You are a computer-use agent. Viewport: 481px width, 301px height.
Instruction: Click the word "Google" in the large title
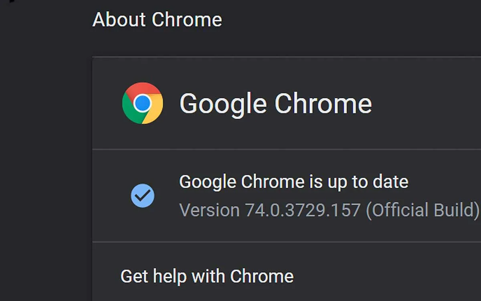pyautogui.click(x=223, y=104)
